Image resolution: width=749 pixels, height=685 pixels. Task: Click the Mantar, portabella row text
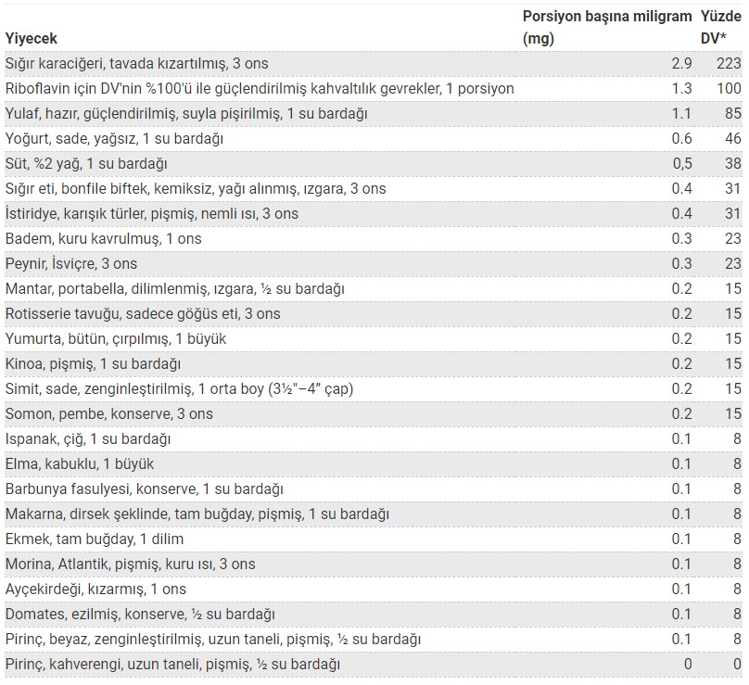pos(175,289)
